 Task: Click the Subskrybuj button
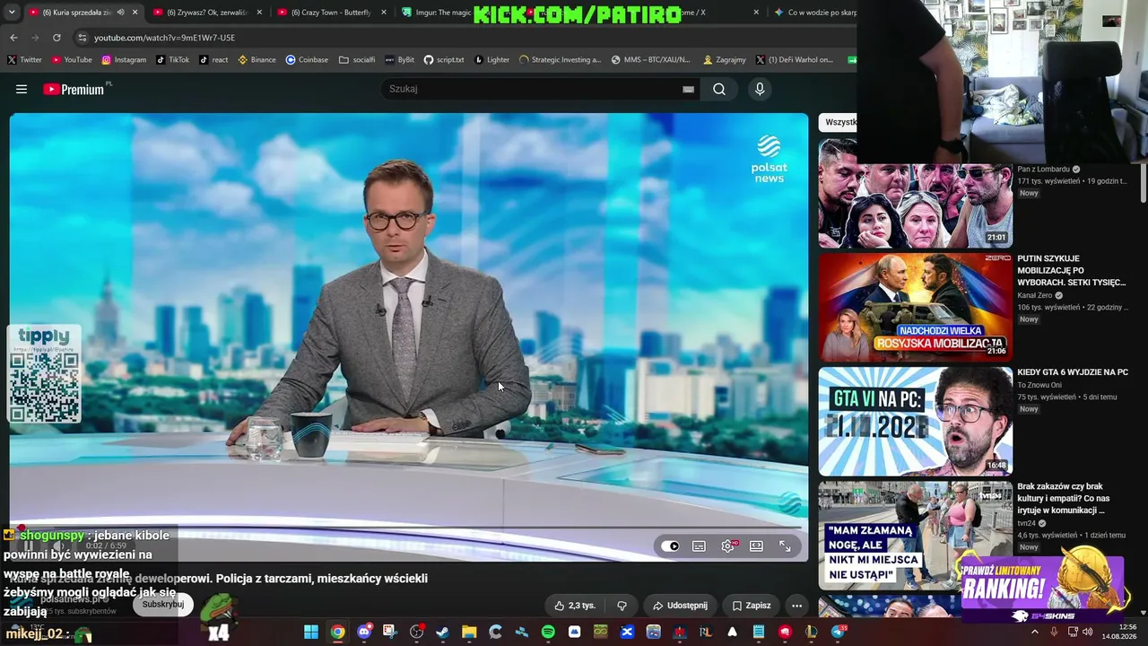point(163,604)
